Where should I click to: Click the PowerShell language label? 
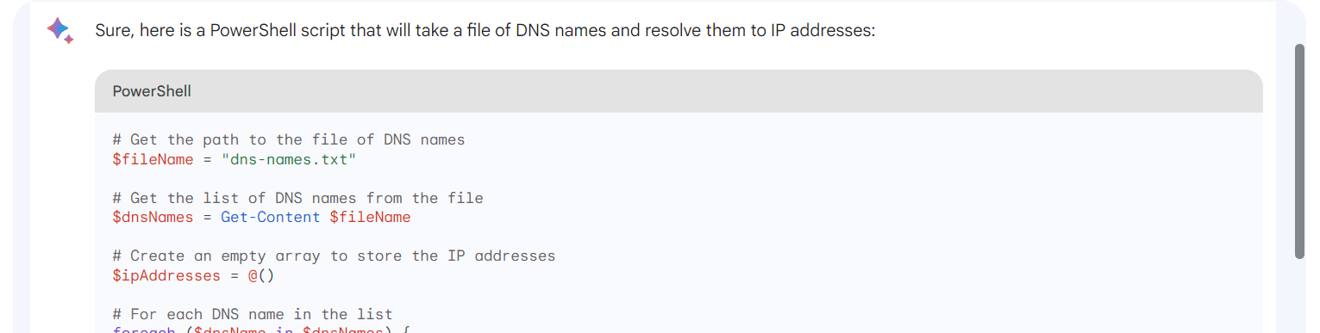pyautogui.click(x=152, y=91)
